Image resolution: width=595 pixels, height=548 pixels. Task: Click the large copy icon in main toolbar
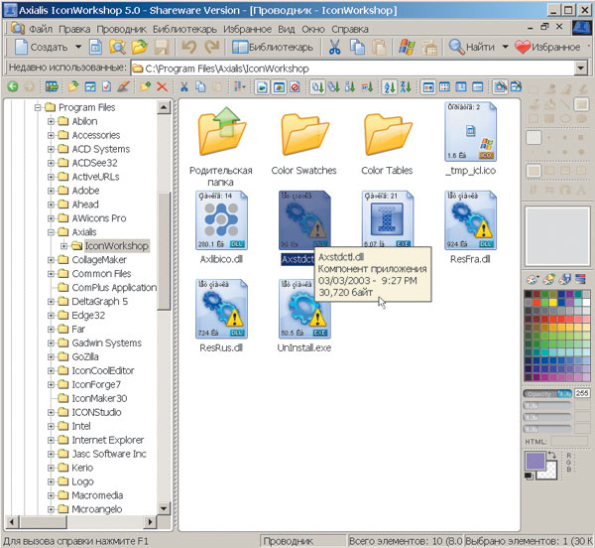click(357, 47)
